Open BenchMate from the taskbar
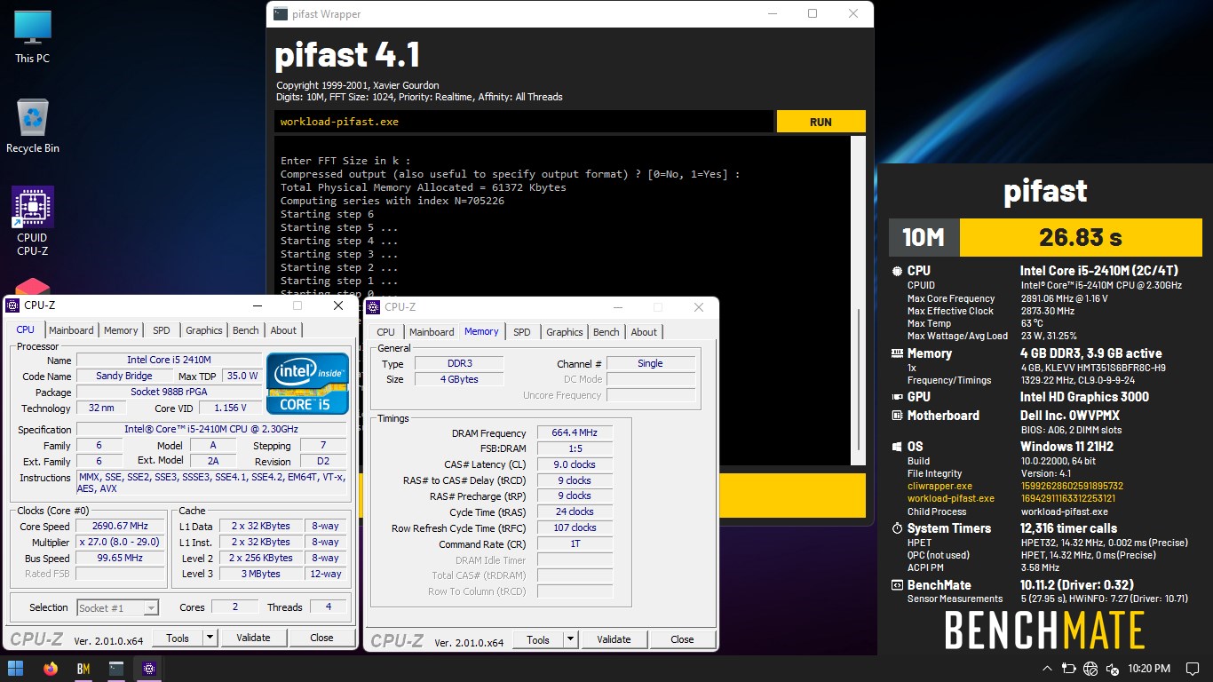The width and height of the screenshot is (1213, 682). (x=83, y=669)
